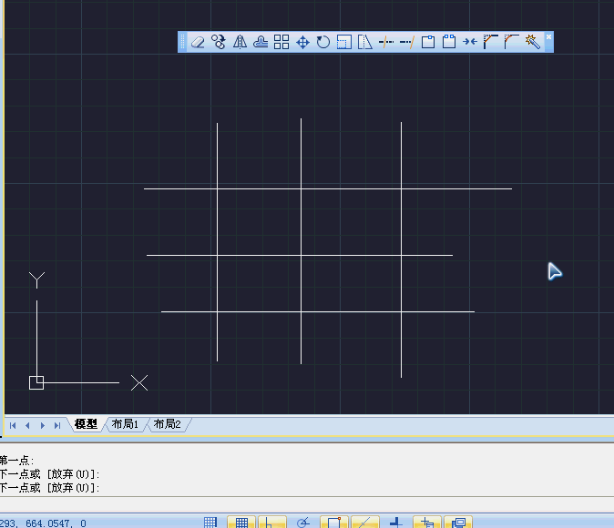Toggle Grid display in status bar
This screenshot has height=528, width=614.
pos(241,523)
